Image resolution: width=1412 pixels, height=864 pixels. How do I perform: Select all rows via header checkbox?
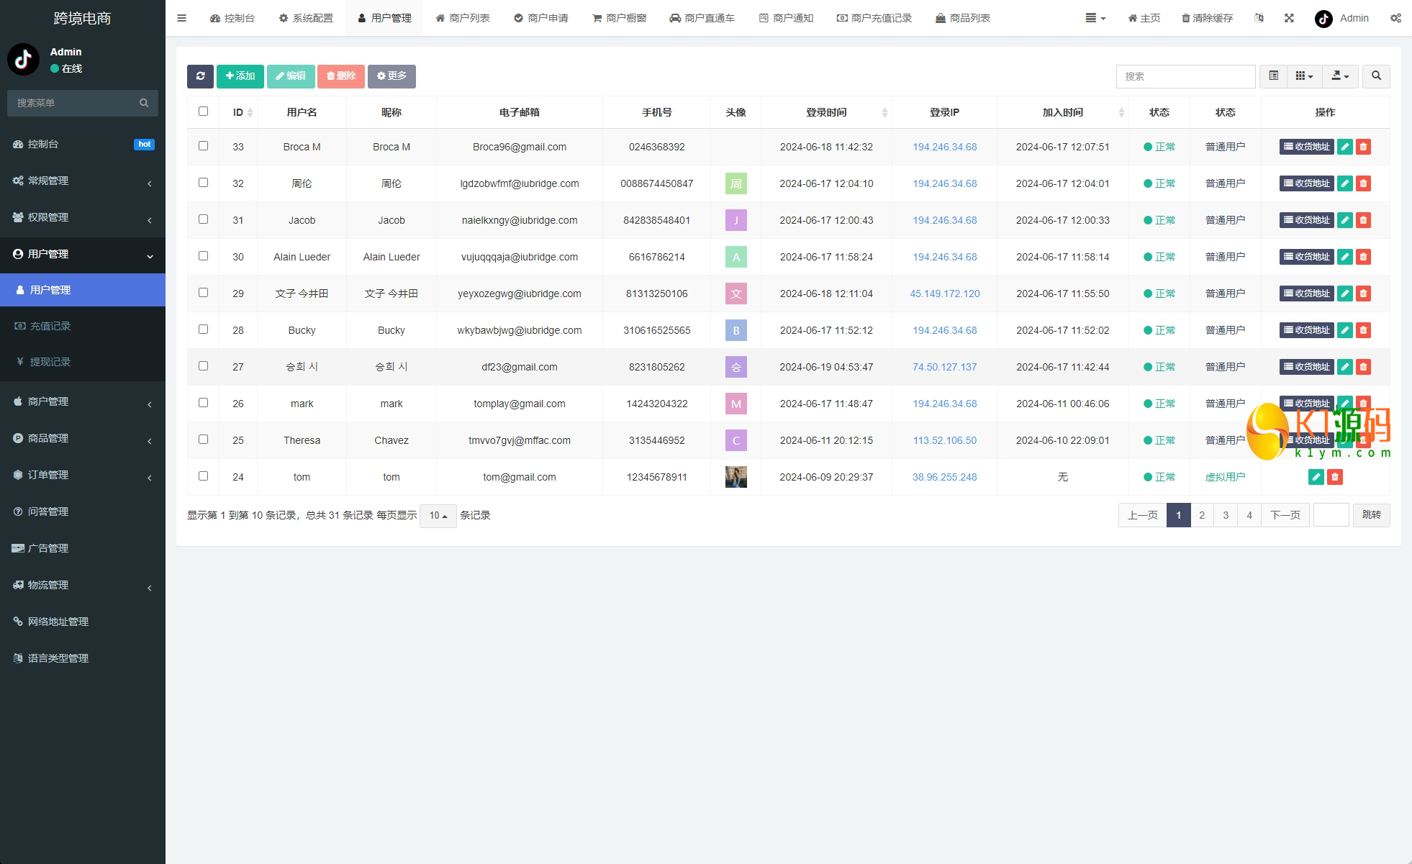click(x=203, y=112)
